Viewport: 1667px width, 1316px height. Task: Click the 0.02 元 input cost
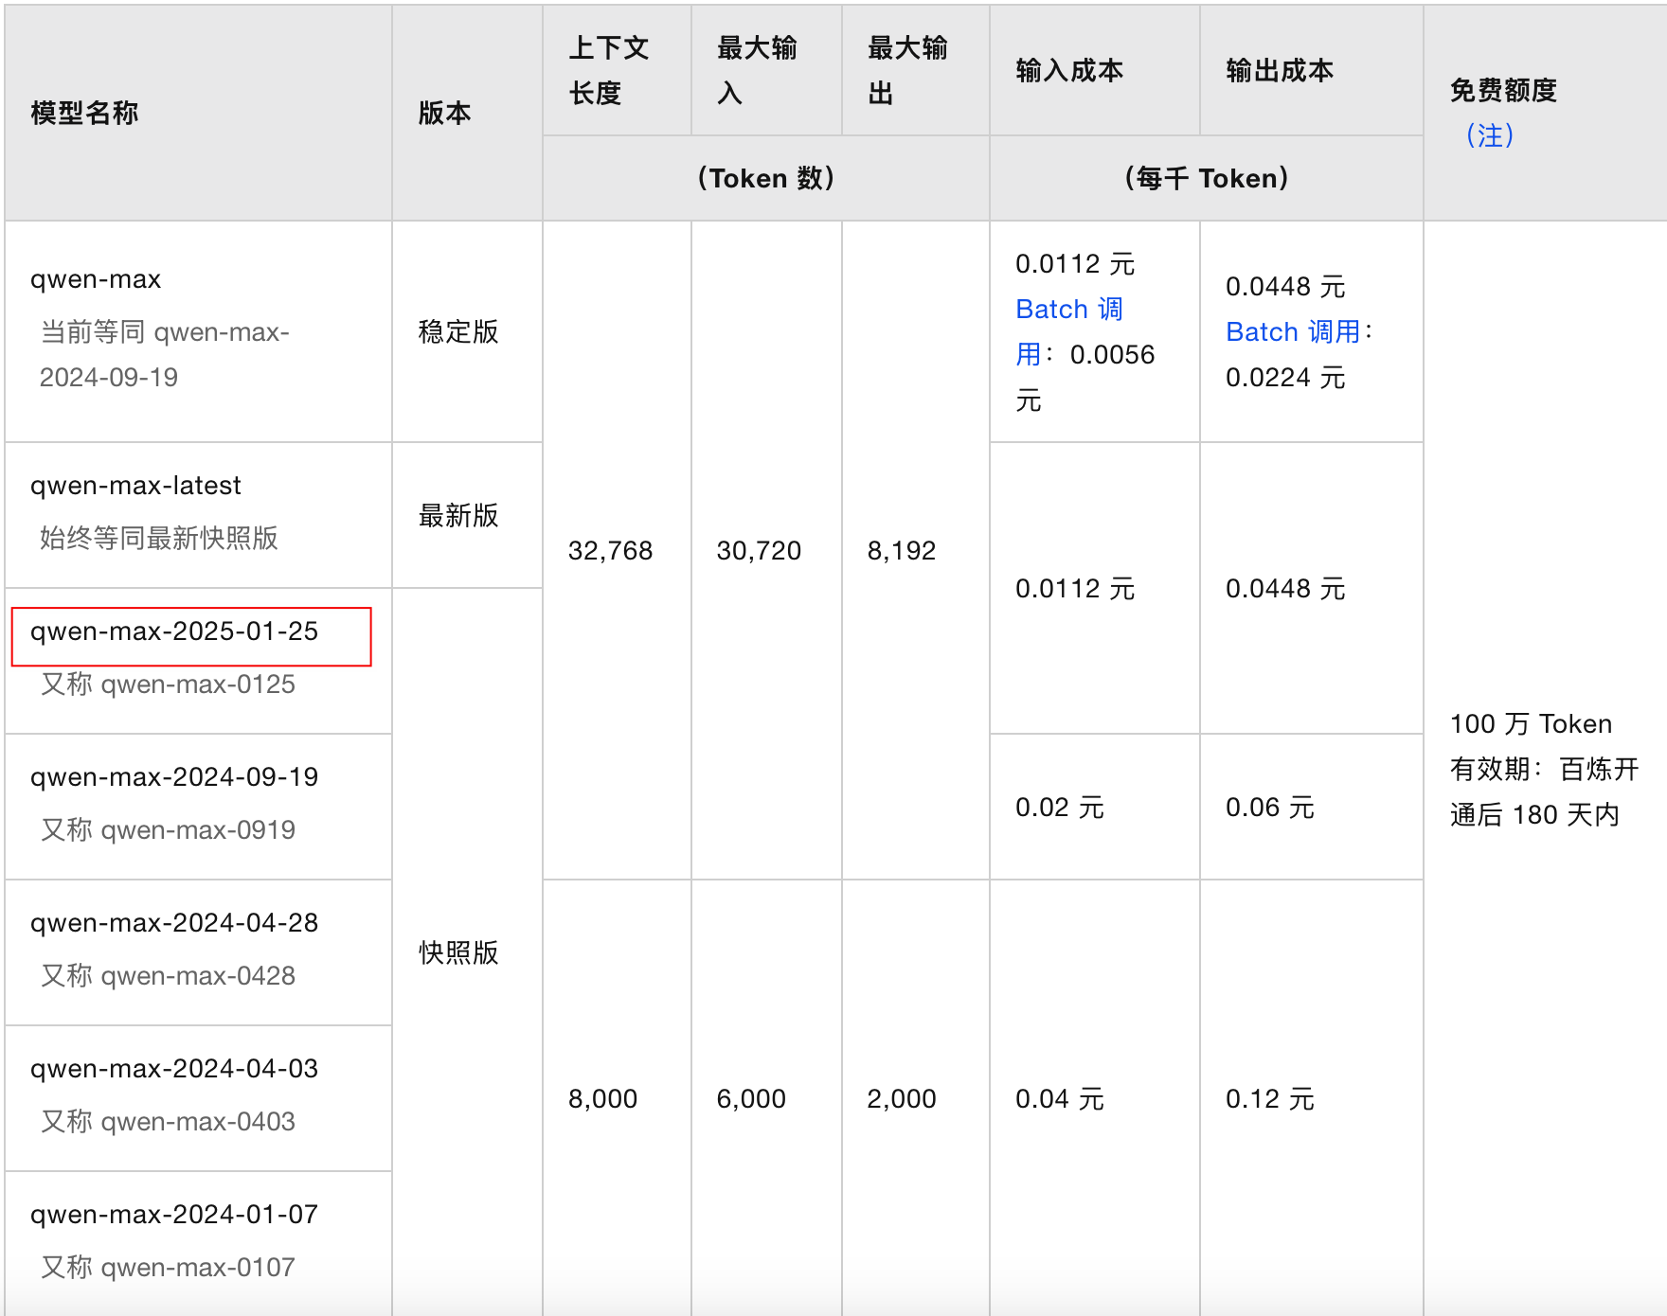point(1060,808)
